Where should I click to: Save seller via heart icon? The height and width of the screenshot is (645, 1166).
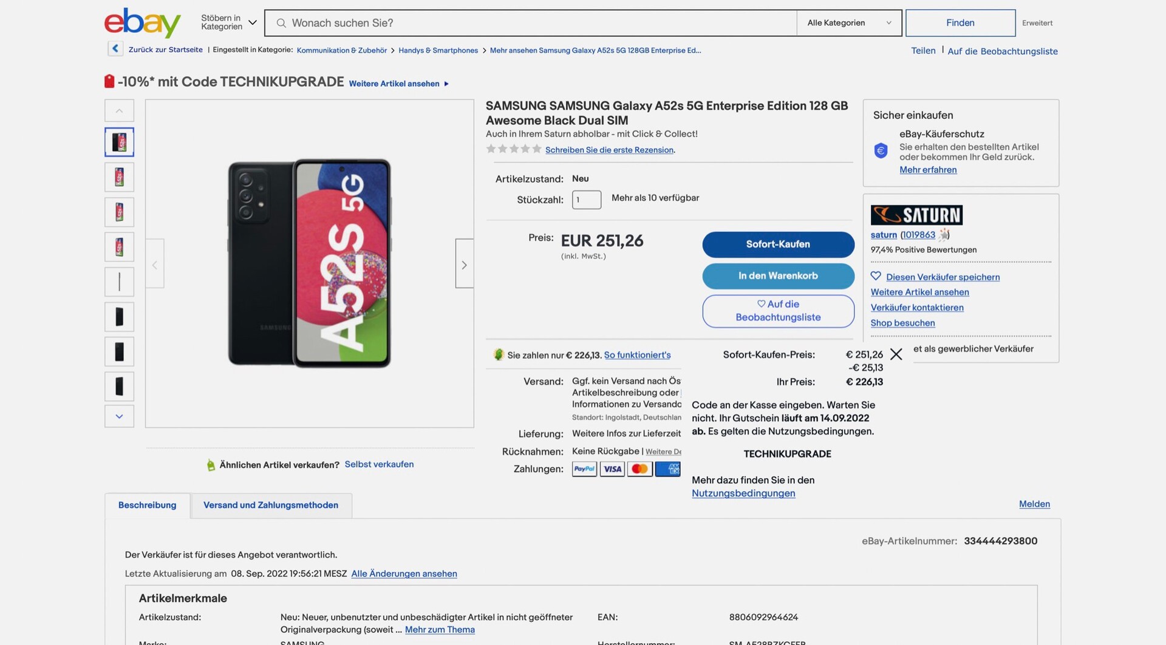tap(876, 276)
